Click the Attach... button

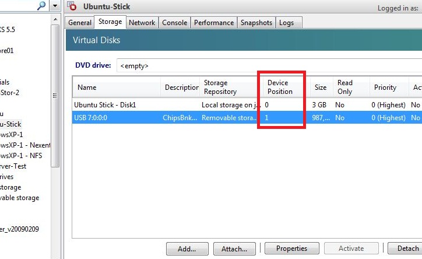click(x=234, y=249)
